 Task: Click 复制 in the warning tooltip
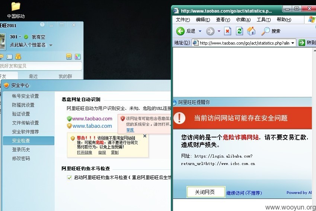click(x=115, y=152)
